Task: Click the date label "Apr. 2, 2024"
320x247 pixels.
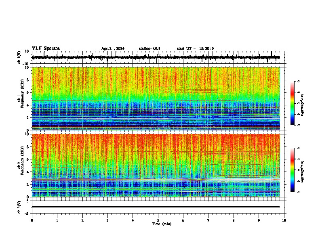Action: [113, 48]
